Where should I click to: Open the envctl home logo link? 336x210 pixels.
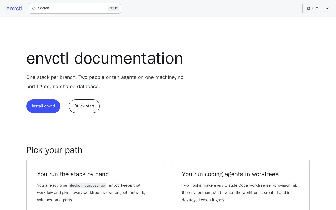(14, 8)
